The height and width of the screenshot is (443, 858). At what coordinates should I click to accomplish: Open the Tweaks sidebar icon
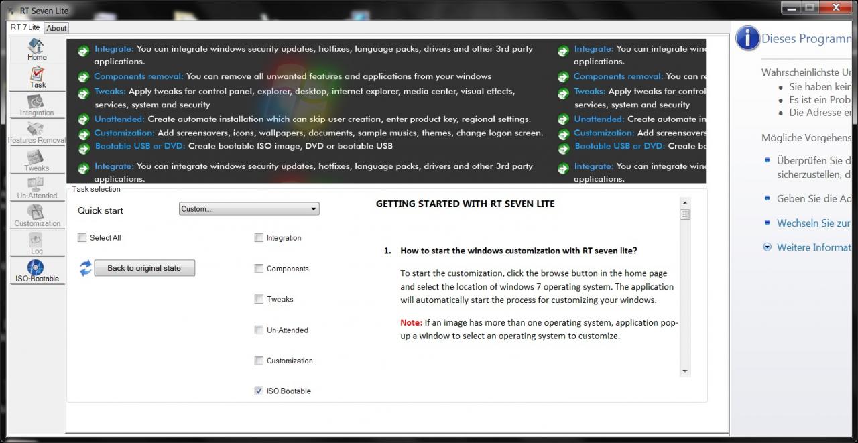[x=37, y=160]
